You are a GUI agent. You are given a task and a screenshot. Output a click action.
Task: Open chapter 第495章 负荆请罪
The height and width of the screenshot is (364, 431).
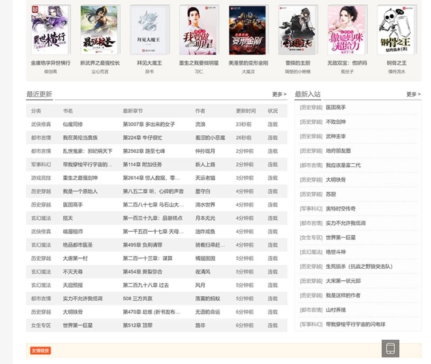142,245
